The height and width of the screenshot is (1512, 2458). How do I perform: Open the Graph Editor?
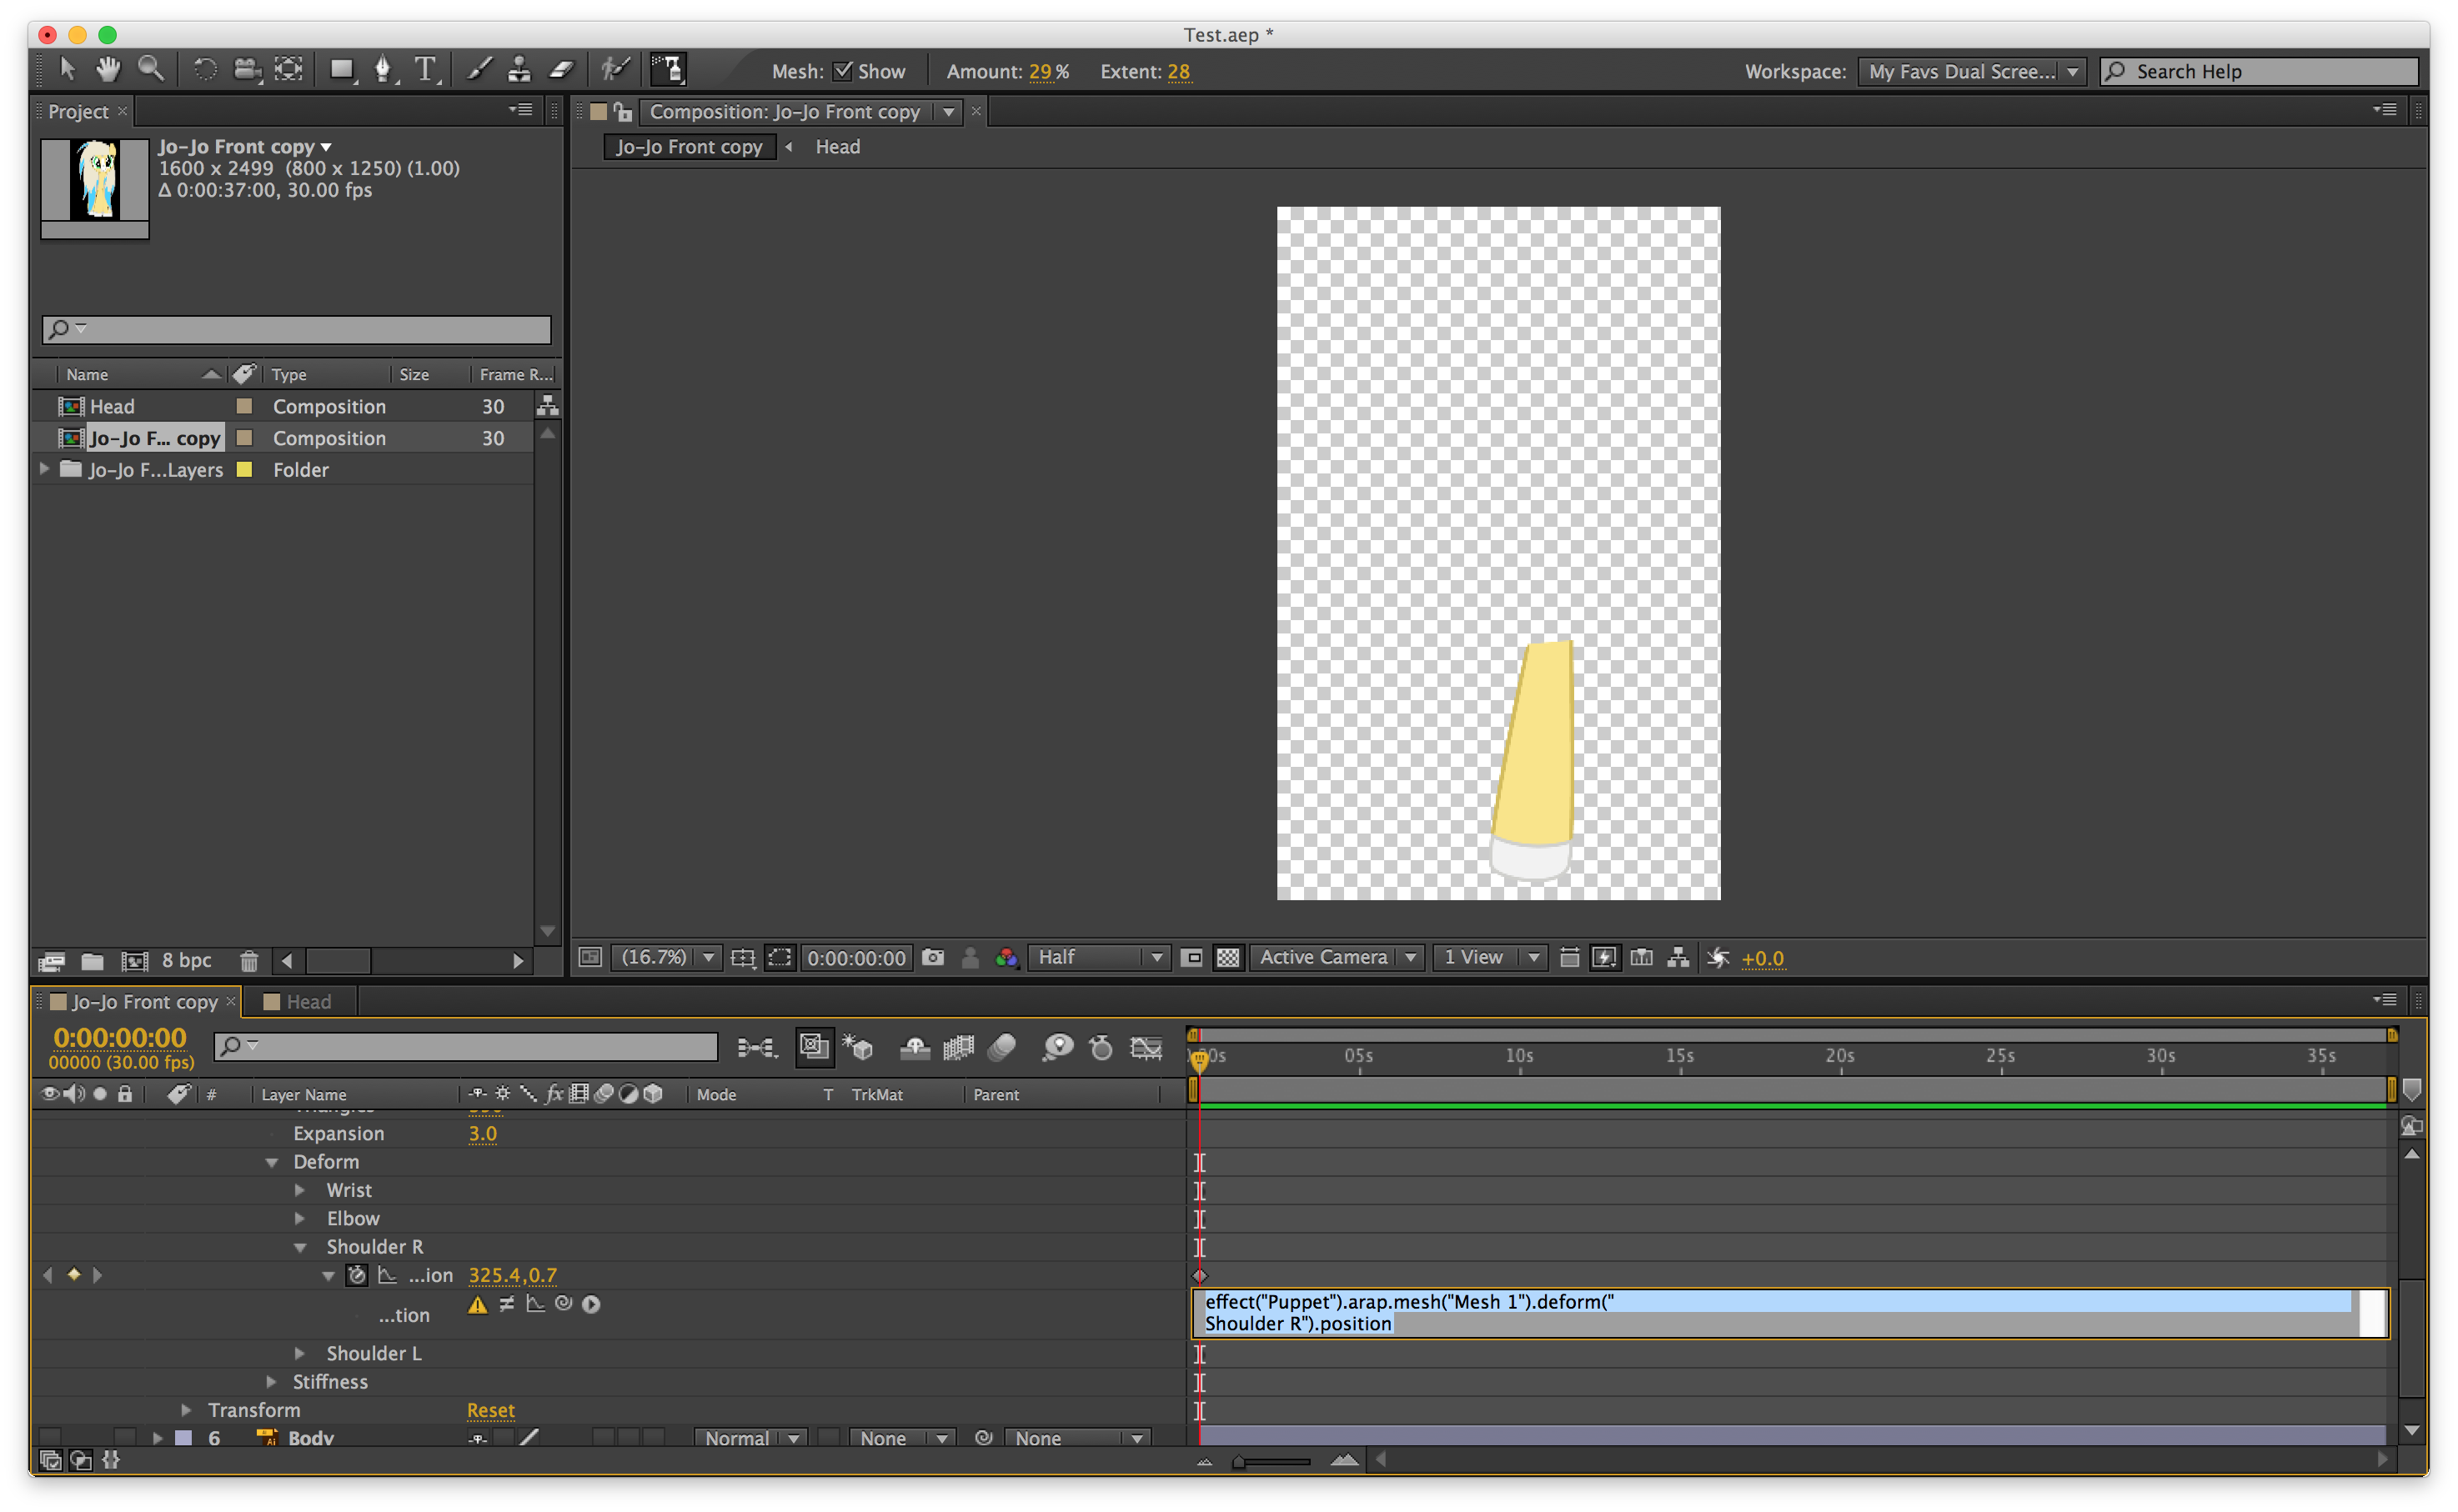(x=1145, y=1048)
